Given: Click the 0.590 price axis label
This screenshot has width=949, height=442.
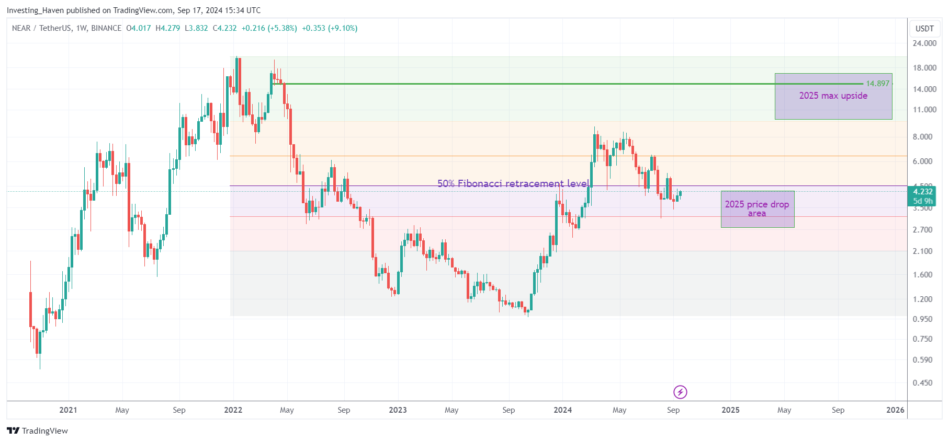Looking at the screenshot, I should pos(922,360).
